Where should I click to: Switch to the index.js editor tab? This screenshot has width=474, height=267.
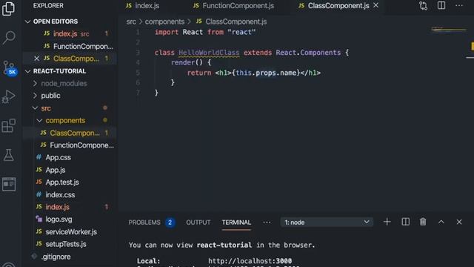(x=142, y=6)
